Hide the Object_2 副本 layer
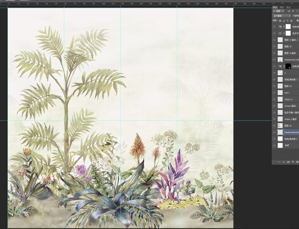The width and height of the screenshot is (299, 229). pyautogui.click(x=275, y=119)
